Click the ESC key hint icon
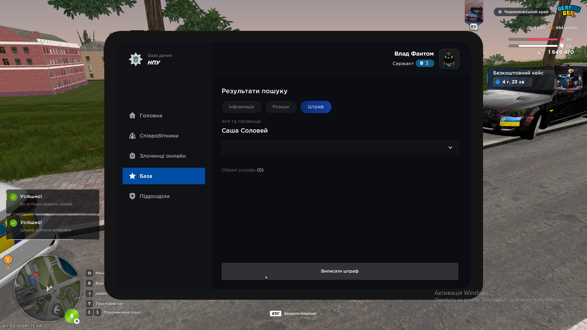 276,313
